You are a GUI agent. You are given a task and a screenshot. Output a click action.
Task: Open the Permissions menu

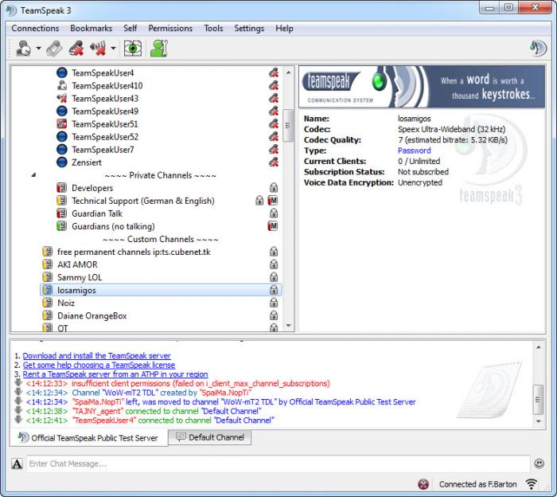(x=170, y=29)
